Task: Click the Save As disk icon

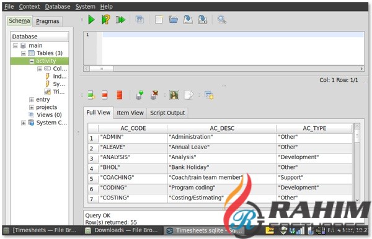Action: pos(202,19)
